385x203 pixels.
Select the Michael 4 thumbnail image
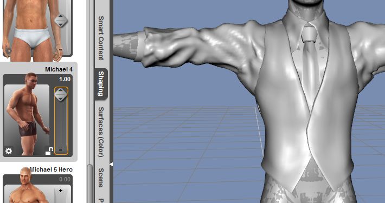(x=27, y=120)
